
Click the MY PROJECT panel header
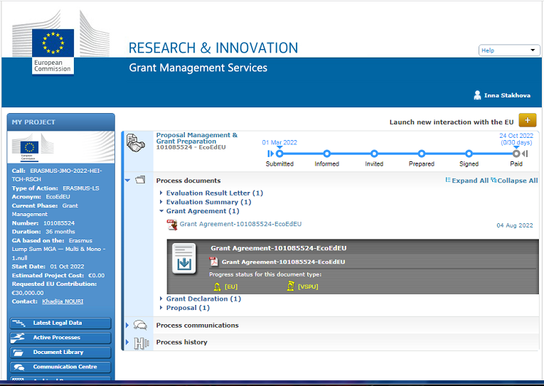click(x=60, y=122)
